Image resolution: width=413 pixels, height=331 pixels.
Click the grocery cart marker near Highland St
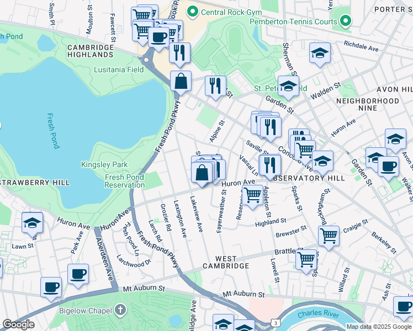pos(252,194)
